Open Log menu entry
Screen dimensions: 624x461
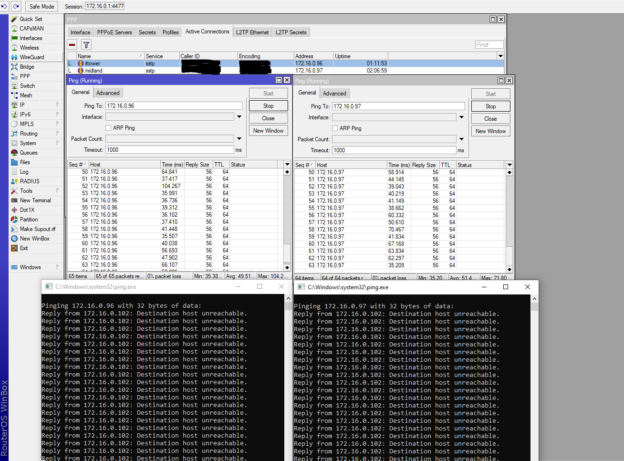pos(24,172)
